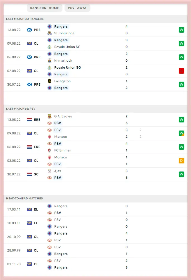Click the Head-to-Head Matches section header

pyautogui.click(x=25, y=198)
